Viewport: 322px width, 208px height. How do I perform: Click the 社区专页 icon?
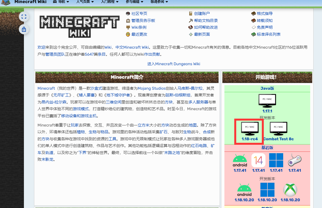coord(128,13)
